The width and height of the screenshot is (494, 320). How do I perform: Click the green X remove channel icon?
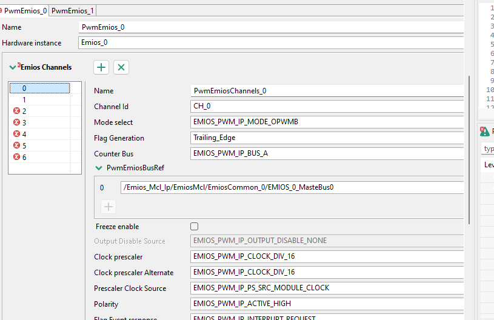click(121, 67)
